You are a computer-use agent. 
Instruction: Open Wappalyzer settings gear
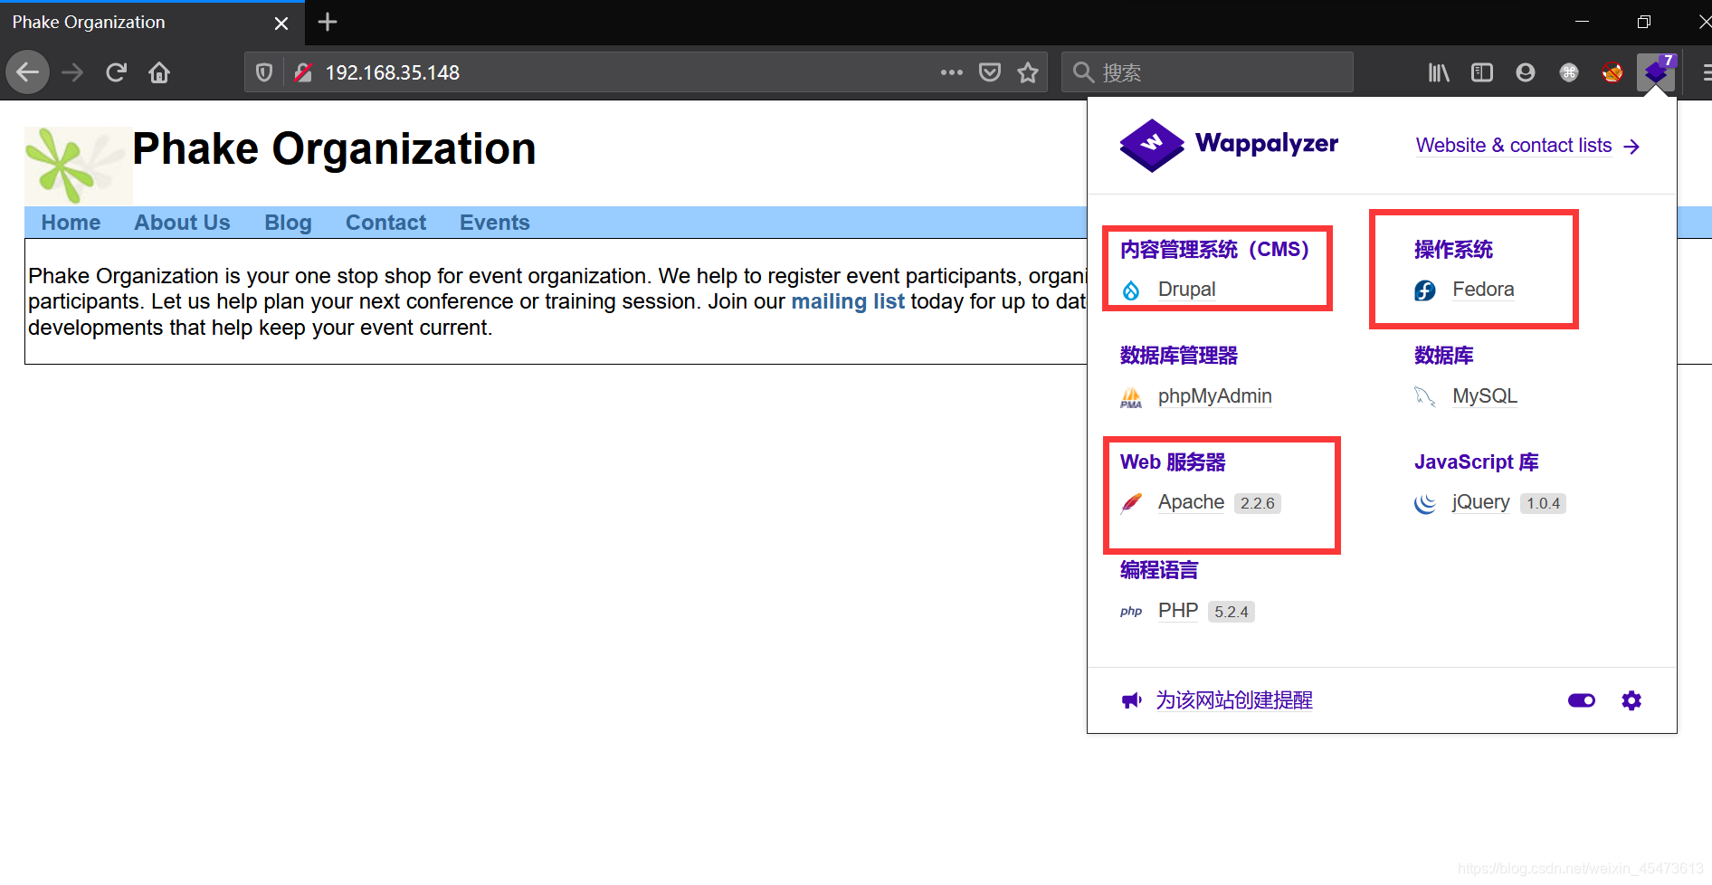point(1631,700)
